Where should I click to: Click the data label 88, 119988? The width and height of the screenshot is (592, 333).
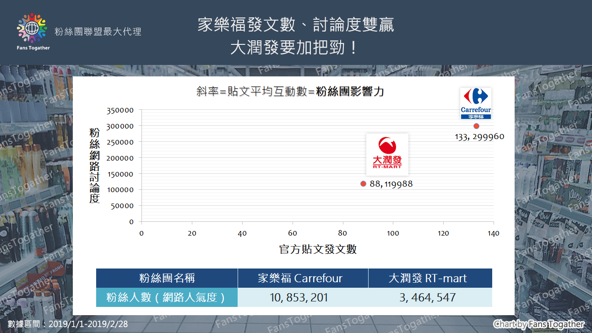(391, 184)
